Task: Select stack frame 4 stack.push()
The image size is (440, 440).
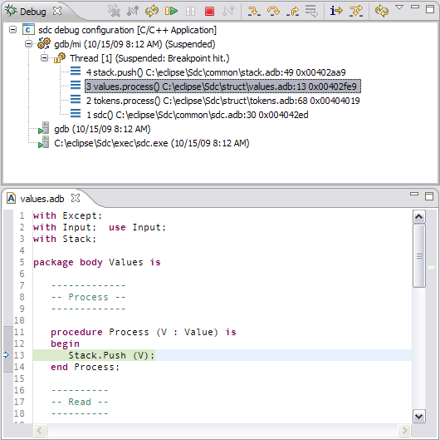Action: coord(216,72)
